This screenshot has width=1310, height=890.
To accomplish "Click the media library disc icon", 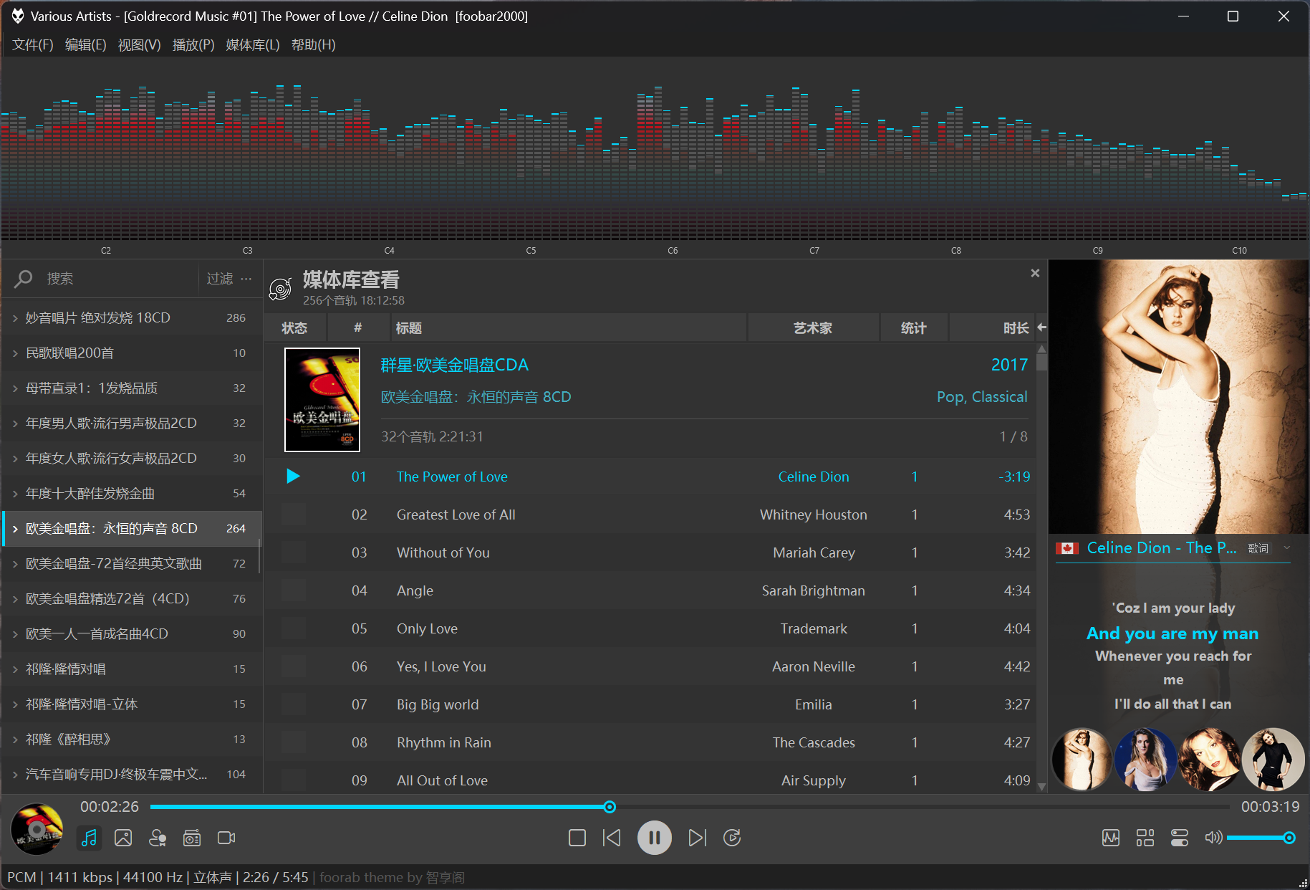I will [x=280, y=289].
